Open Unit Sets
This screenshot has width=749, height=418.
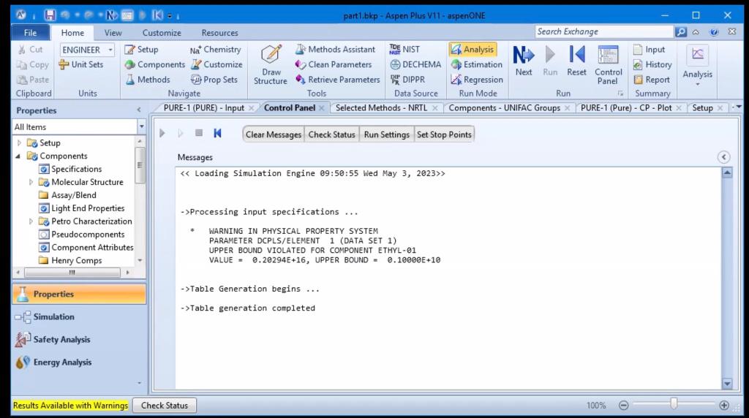click(x=80, y=64)
